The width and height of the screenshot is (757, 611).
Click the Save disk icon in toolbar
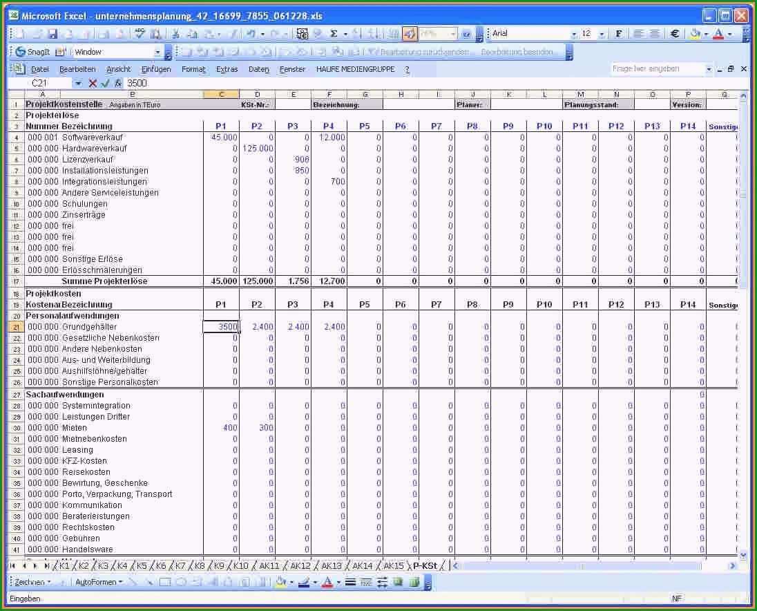click(53, 34)
